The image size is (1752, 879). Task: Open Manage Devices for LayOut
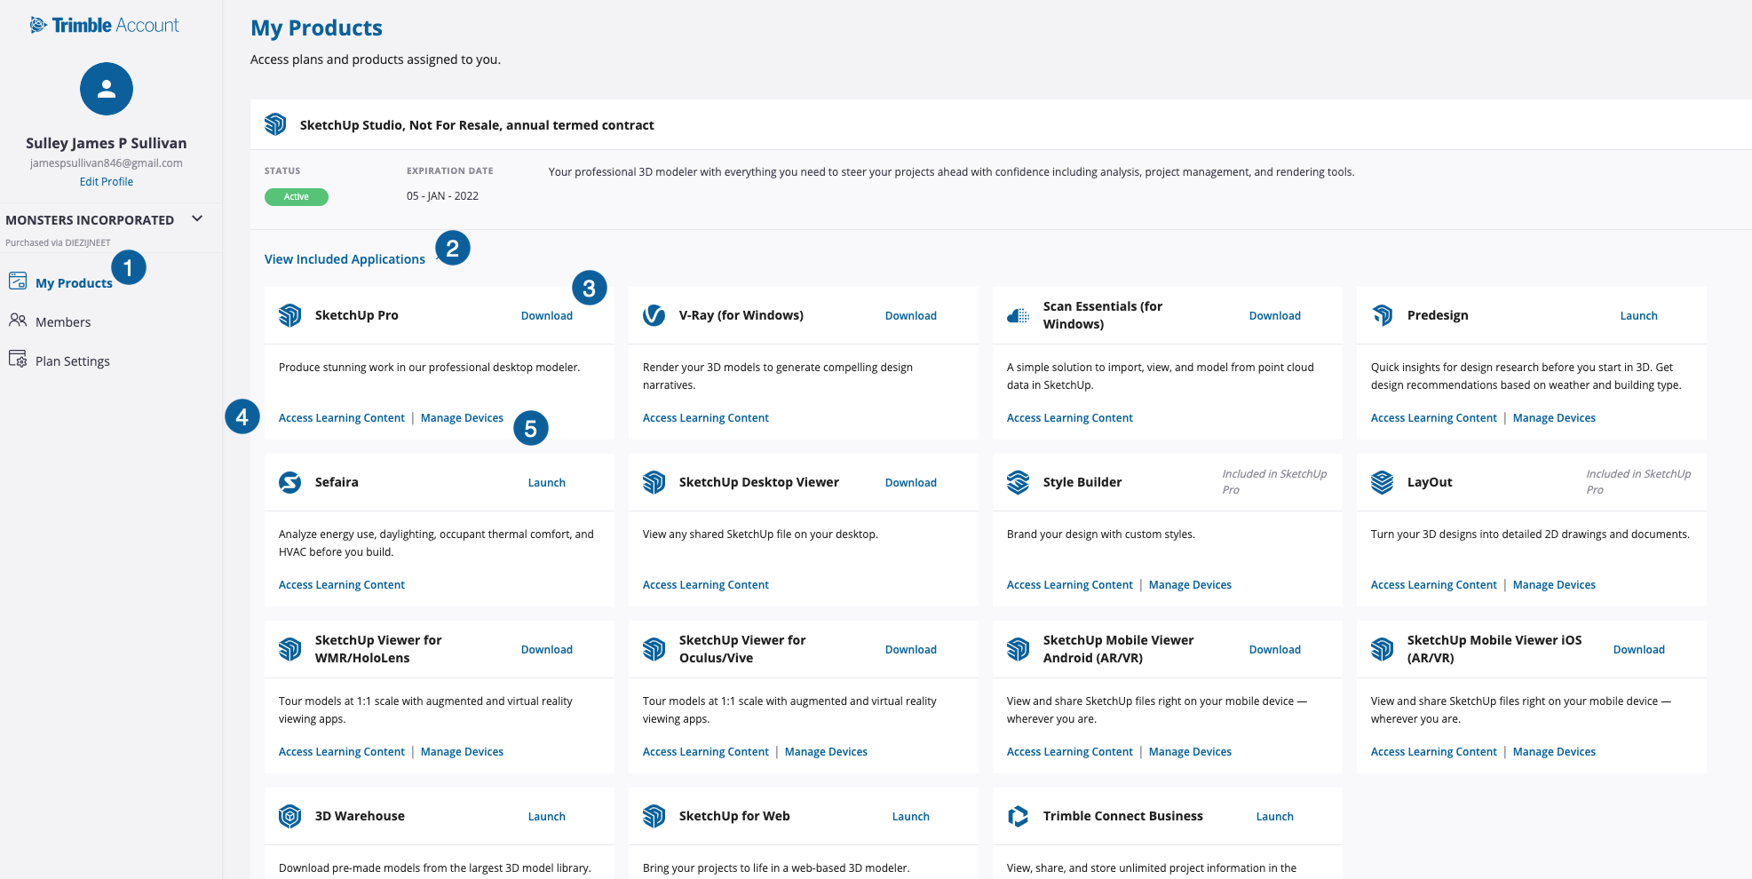1554,585
